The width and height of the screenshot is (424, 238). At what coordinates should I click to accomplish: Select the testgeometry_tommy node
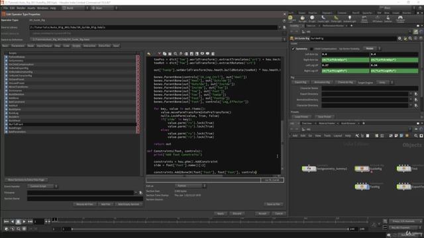point(309,169)
